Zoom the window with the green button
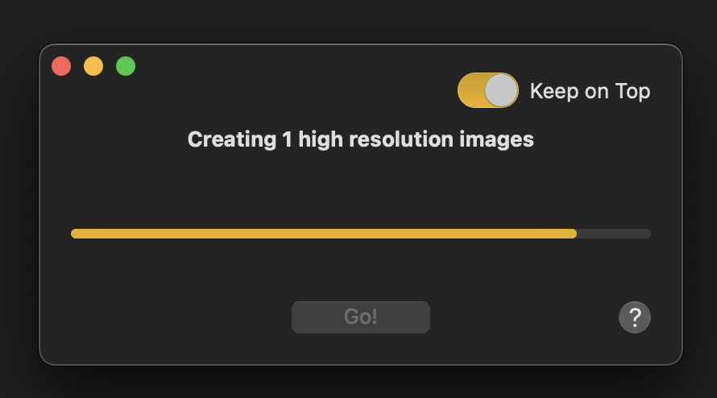 pos(126,66)
